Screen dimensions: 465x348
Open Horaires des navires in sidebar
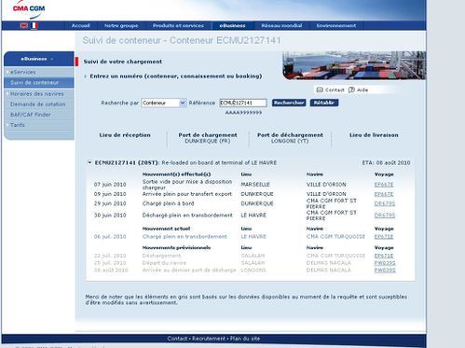tap(37, 93)
